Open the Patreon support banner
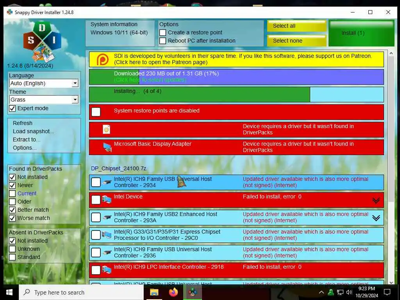Image resolution: width=400 pixels, height=300 pixels. point(236,59)
